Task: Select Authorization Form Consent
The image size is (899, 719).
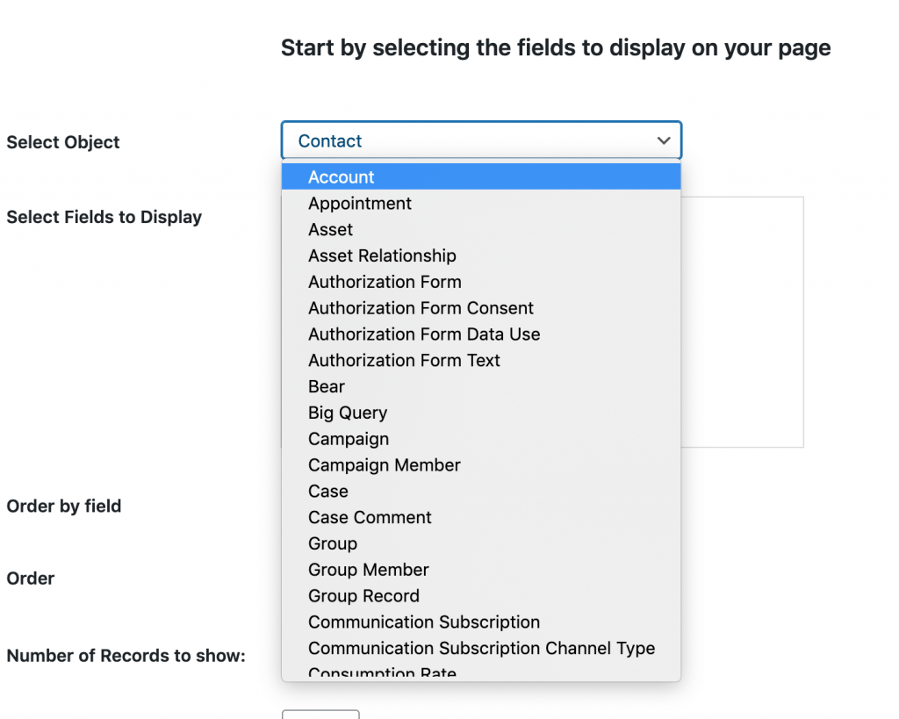Action: 481,308
